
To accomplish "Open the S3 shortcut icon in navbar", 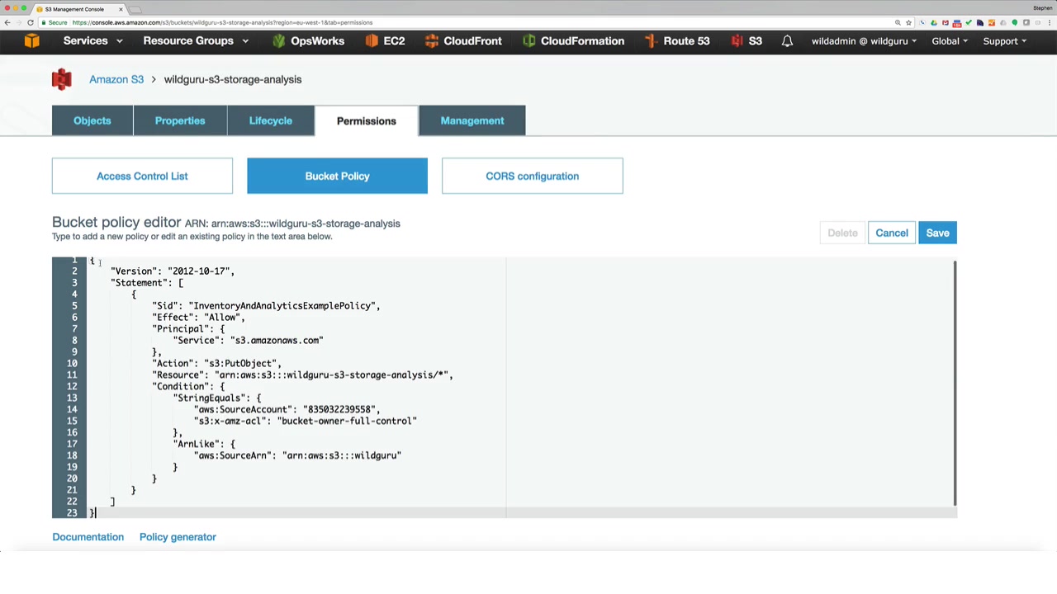I will (736, 41).
